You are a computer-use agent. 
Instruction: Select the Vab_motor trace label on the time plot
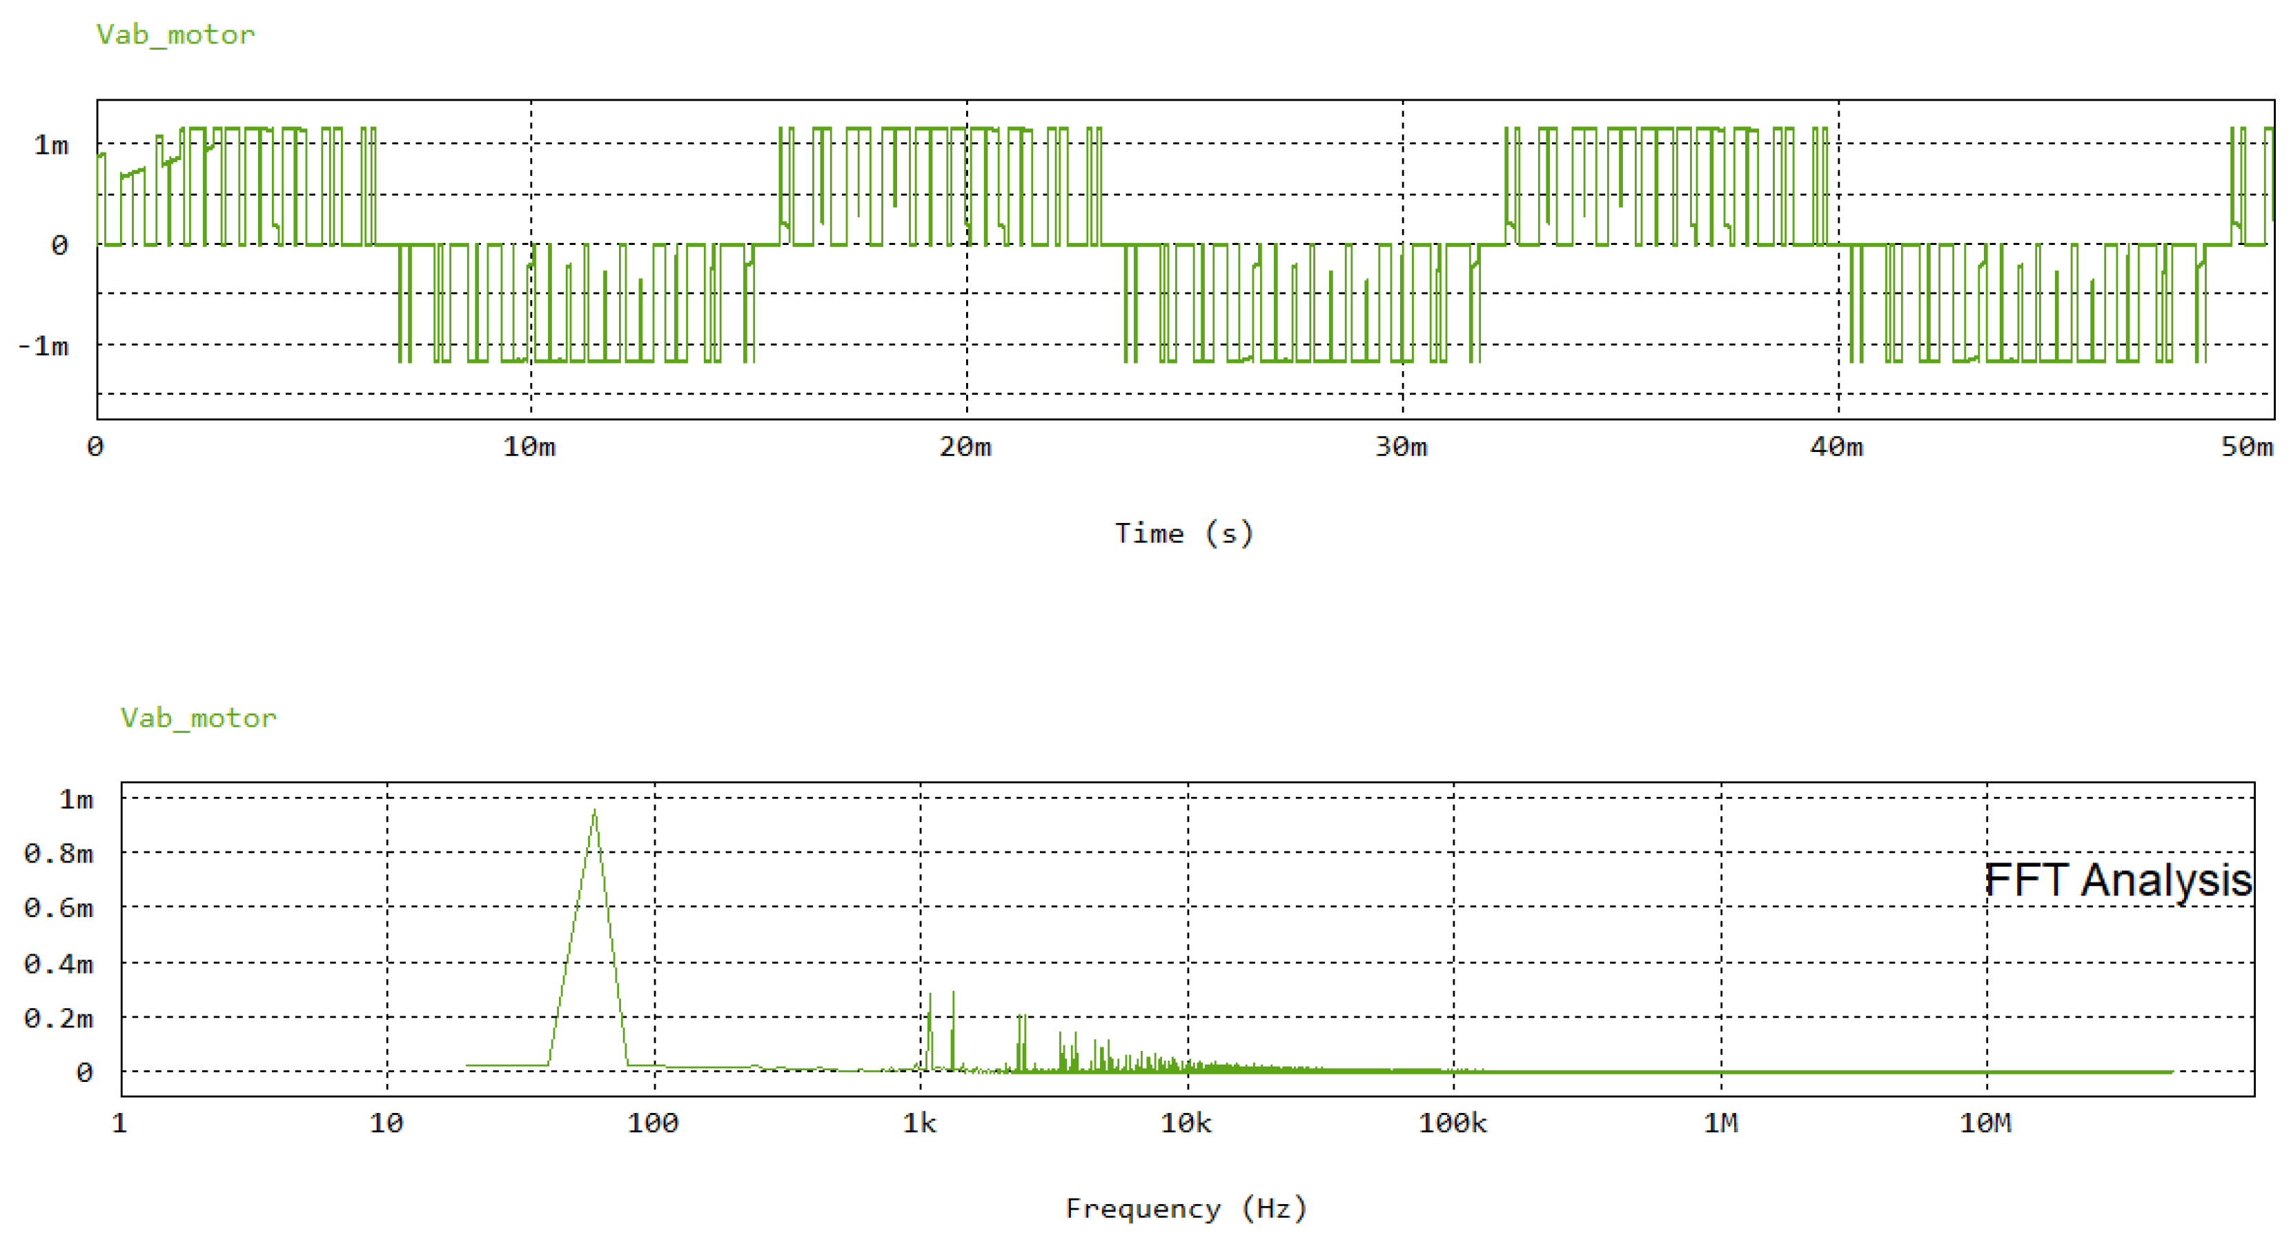point(175,36)
